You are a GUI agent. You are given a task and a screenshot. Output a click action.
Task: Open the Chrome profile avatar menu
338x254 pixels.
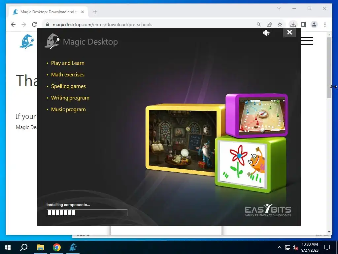pyautogui.click(x=314, y=24)
